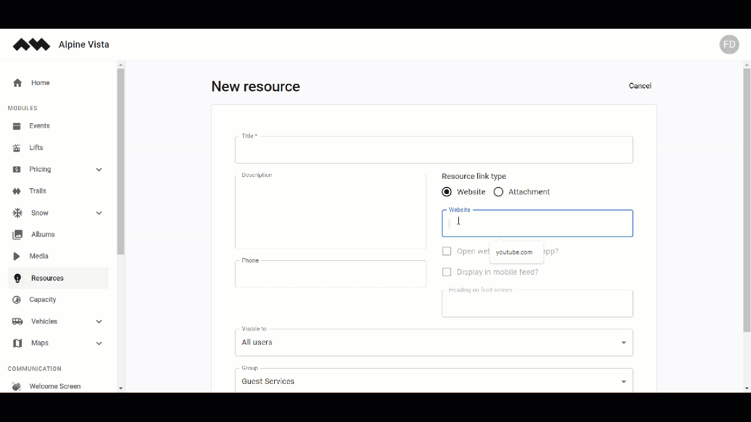The height and width of the screenshot is (422, 751).
Task: Click the Alpine Vista title text
Action: tap(84, 45)
